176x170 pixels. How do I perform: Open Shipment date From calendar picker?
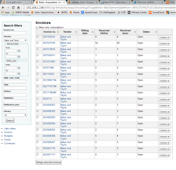click(19, 51)
